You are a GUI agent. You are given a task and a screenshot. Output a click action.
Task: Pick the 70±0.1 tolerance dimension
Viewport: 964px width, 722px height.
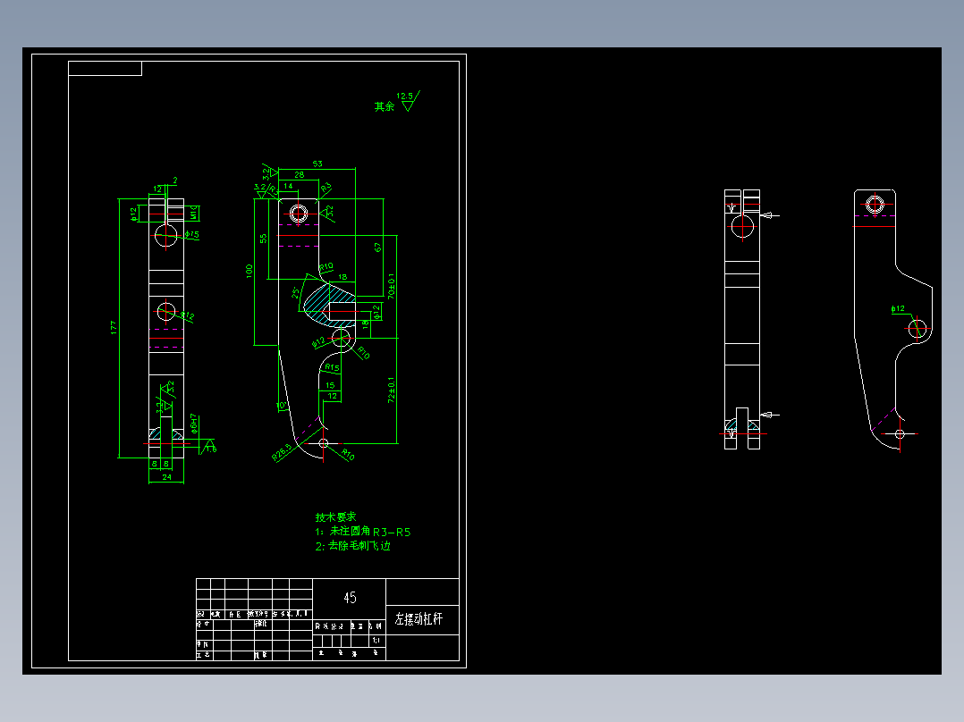pos(391,286)
